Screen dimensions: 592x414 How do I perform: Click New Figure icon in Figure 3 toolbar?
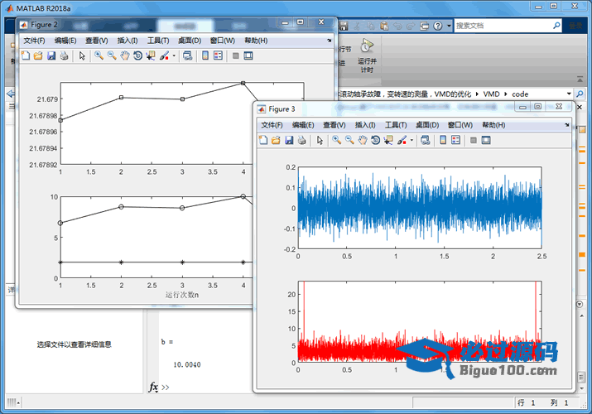[x=263, y=141]
